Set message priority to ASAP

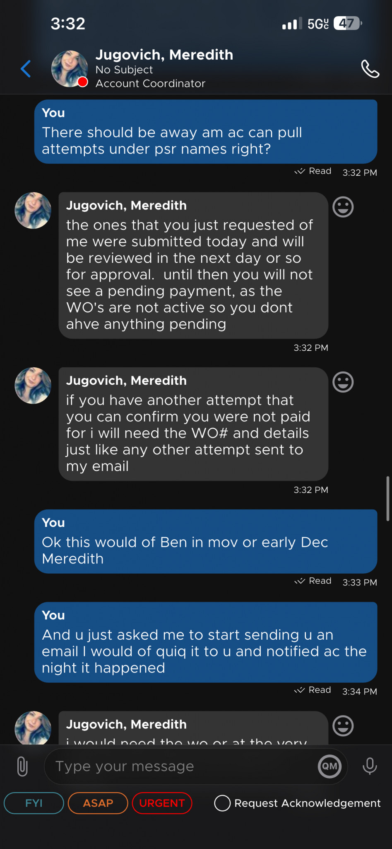(x=98, y=803)
